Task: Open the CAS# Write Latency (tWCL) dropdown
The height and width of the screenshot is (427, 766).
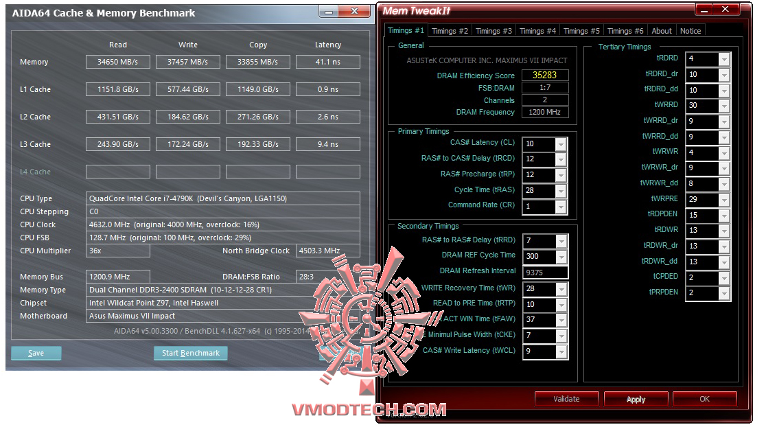Action: click(561, 351)
